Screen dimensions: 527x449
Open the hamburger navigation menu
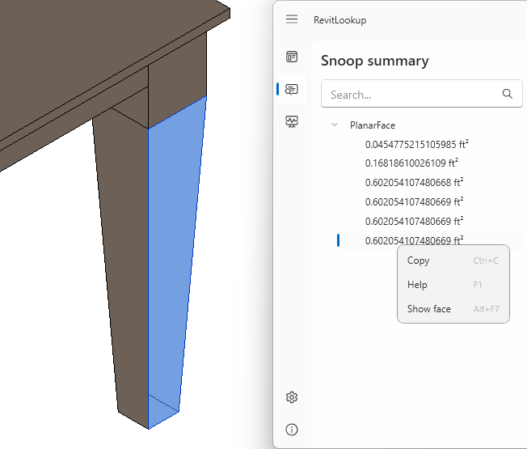tap(292, 19)
